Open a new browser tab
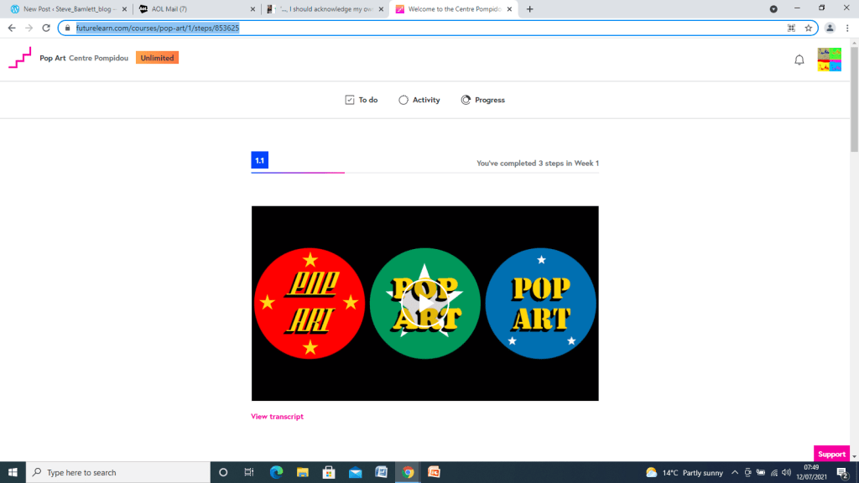This screenshot has height=483, width=859. pyautogui.click(x=529, y=9)
